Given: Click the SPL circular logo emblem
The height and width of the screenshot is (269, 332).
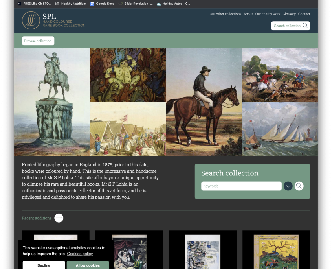Looking at the screenshot, I should pos(31,20).
